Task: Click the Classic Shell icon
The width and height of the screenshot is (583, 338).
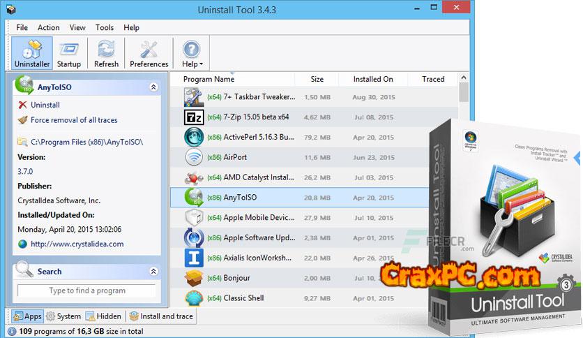Action: pyautogui.click(x=194, y=297)
